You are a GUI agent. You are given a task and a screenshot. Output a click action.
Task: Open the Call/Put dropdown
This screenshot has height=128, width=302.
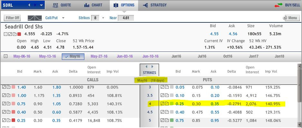(x=63, y=18)
